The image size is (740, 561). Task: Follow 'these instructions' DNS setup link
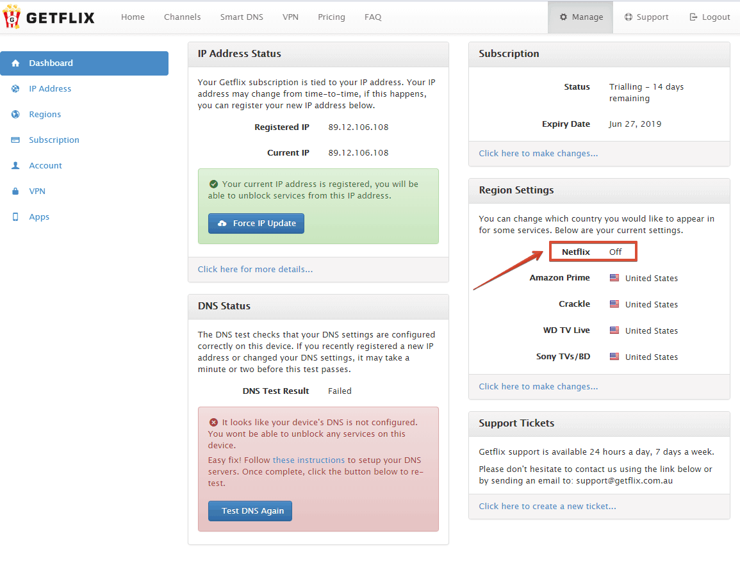pos(309,460)
